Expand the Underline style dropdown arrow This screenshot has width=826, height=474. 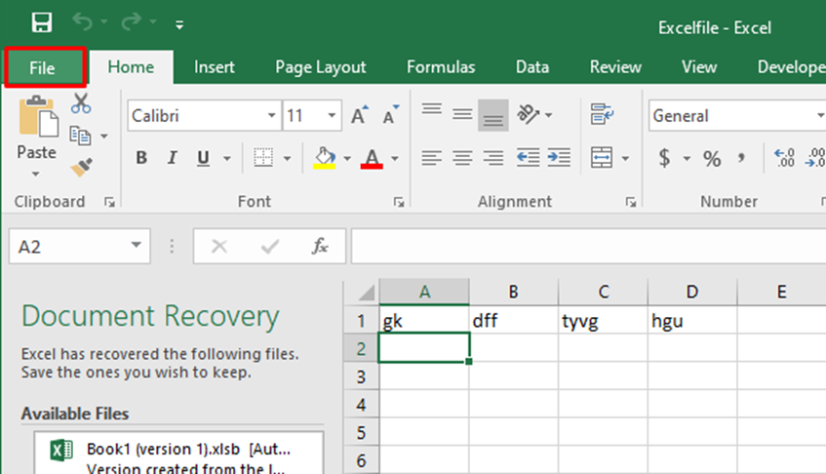pyautogui.click(x=227, y=158)
